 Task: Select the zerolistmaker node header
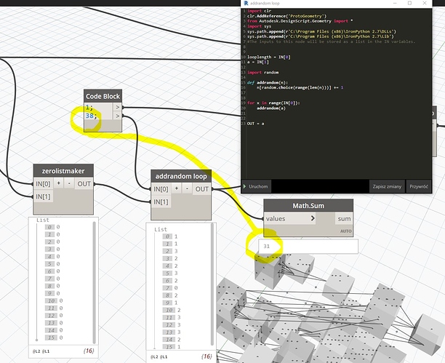point(63,171)
